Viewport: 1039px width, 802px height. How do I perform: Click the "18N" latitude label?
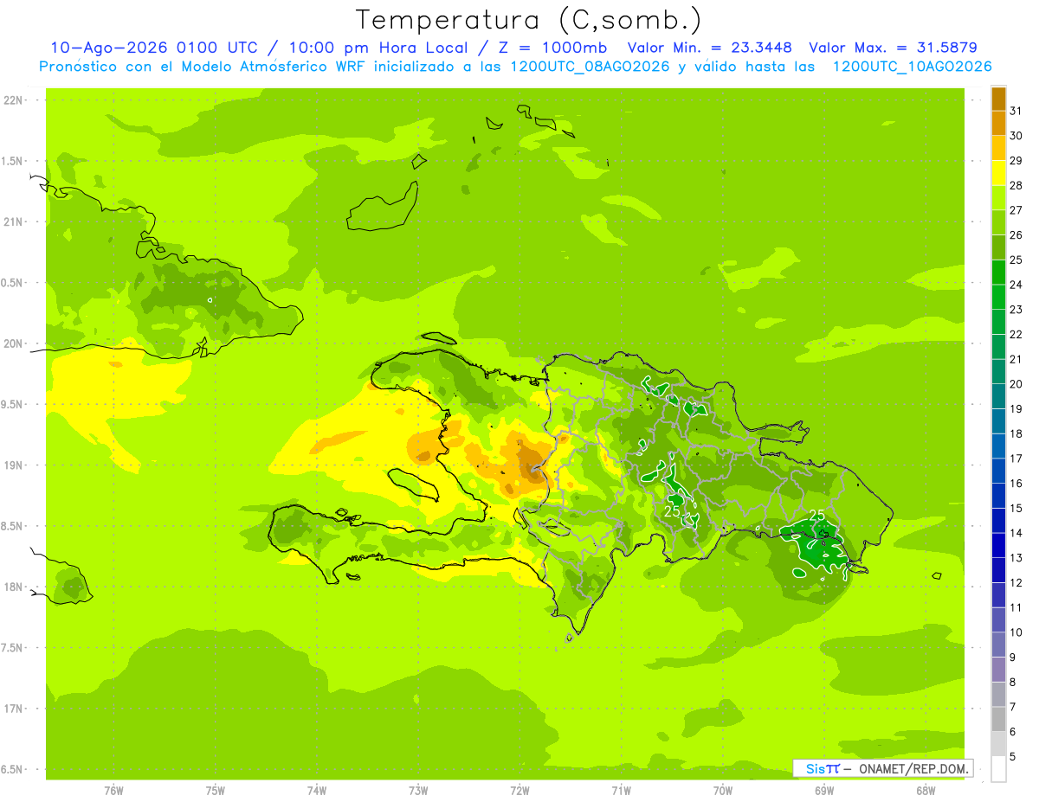(x=14, y=587)
